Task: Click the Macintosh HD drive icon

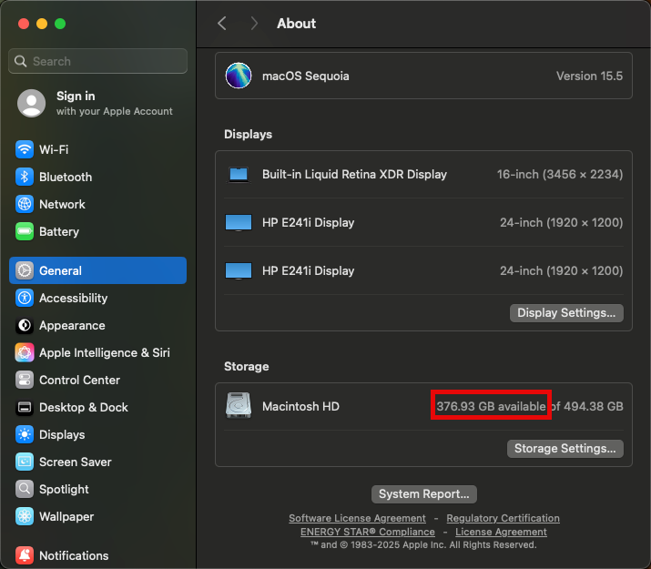Action: (239, 406)
